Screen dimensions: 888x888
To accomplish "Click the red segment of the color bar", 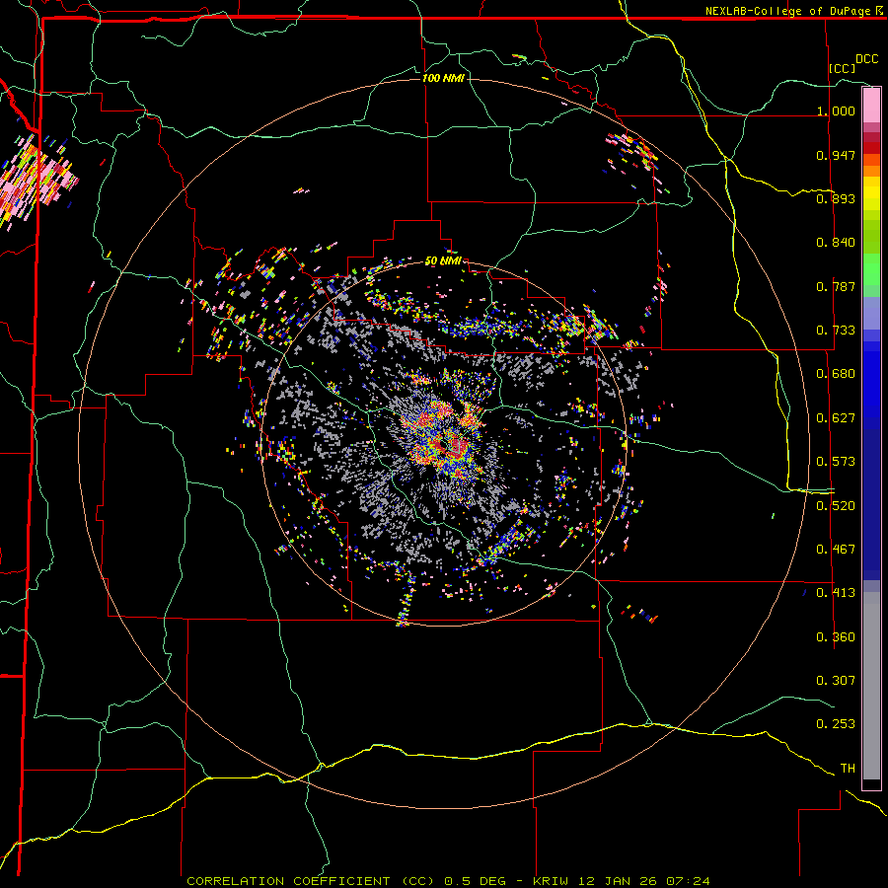I will tap(871, 148).
